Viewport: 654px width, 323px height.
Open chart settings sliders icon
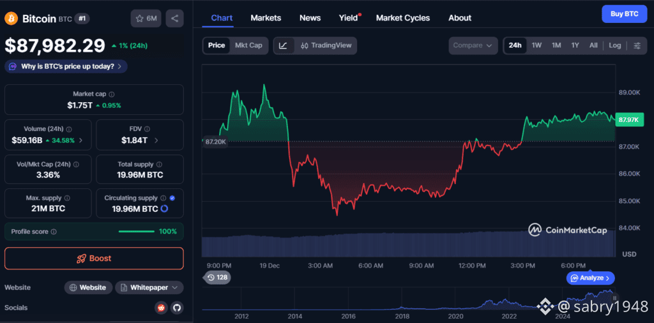tap(637, 45)
